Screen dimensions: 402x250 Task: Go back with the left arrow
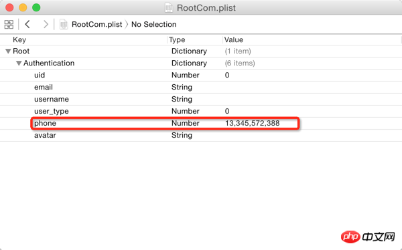coord(27,24)
